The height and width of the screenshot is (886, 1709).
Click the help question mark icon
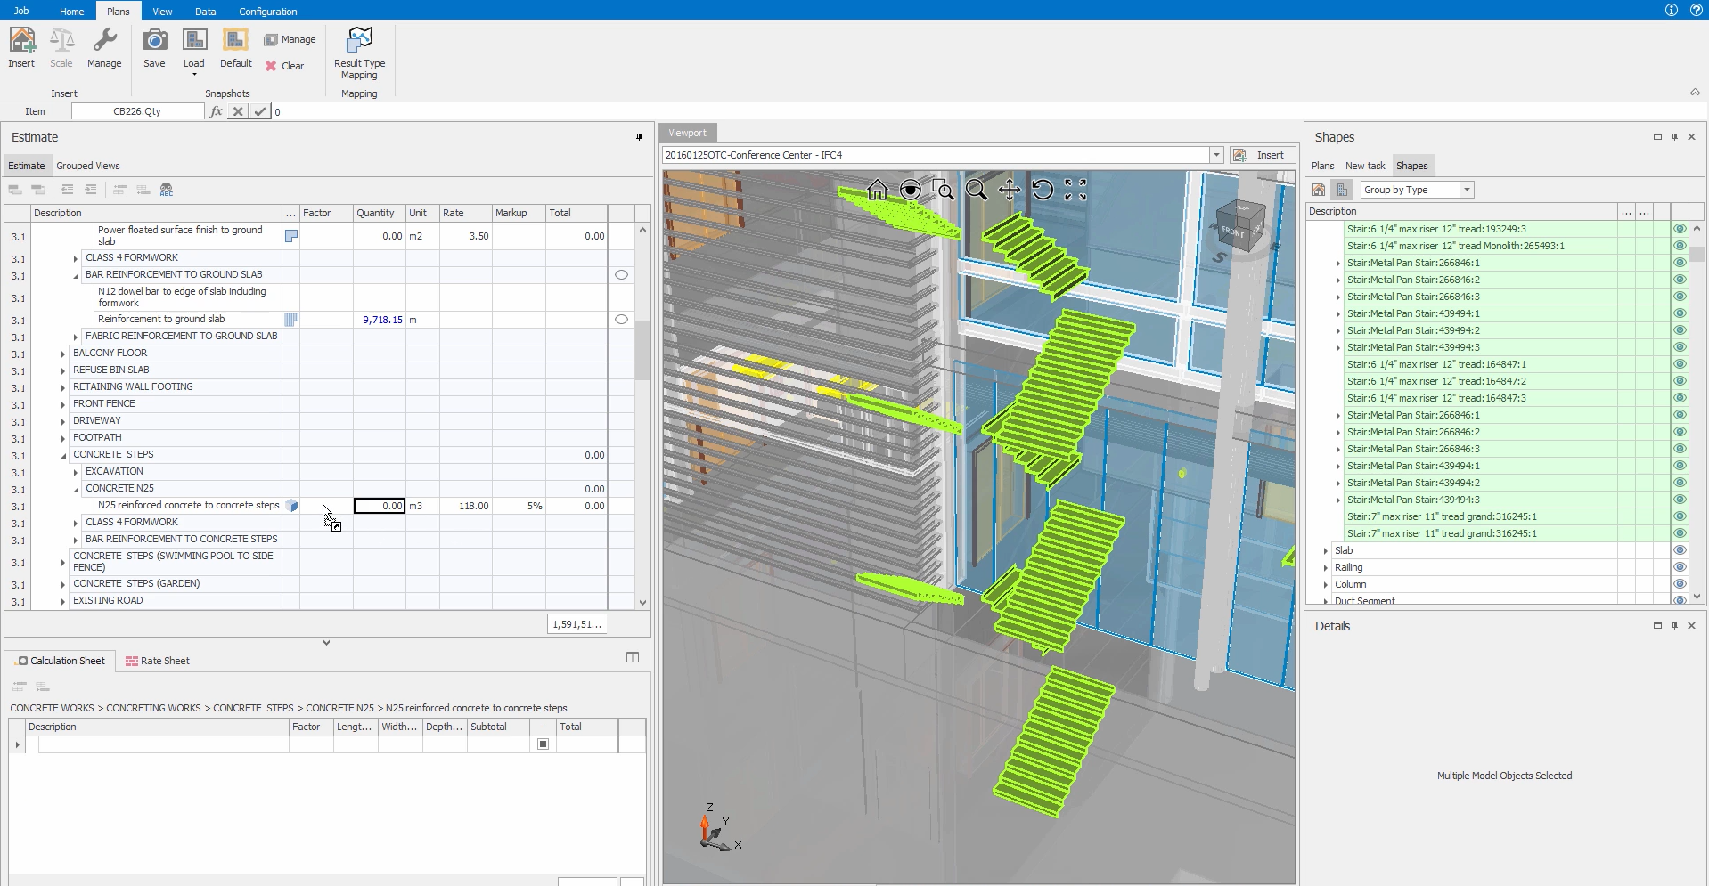1697,10
